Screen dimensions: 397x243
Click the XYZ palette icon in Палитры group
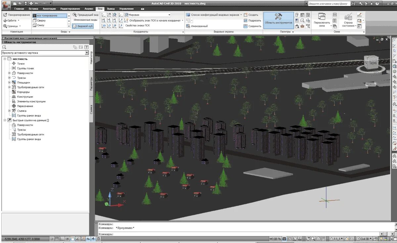(308, 26)
